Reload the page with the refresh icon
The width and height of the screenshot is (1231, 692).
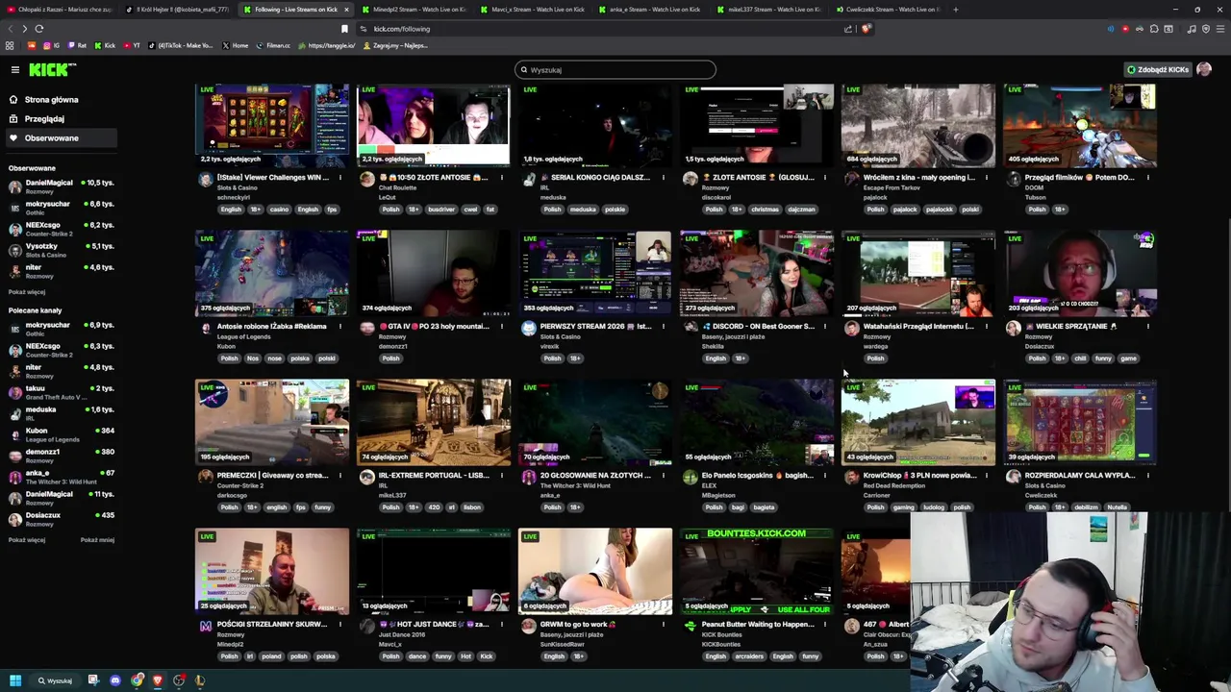click(x=38, y=29)
